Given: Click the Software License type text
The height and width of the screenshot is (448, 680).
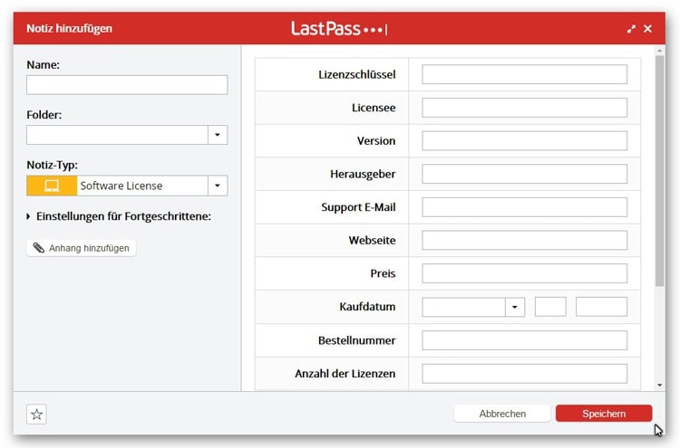Looking at the screenshot, I should (x=121, y=186).
